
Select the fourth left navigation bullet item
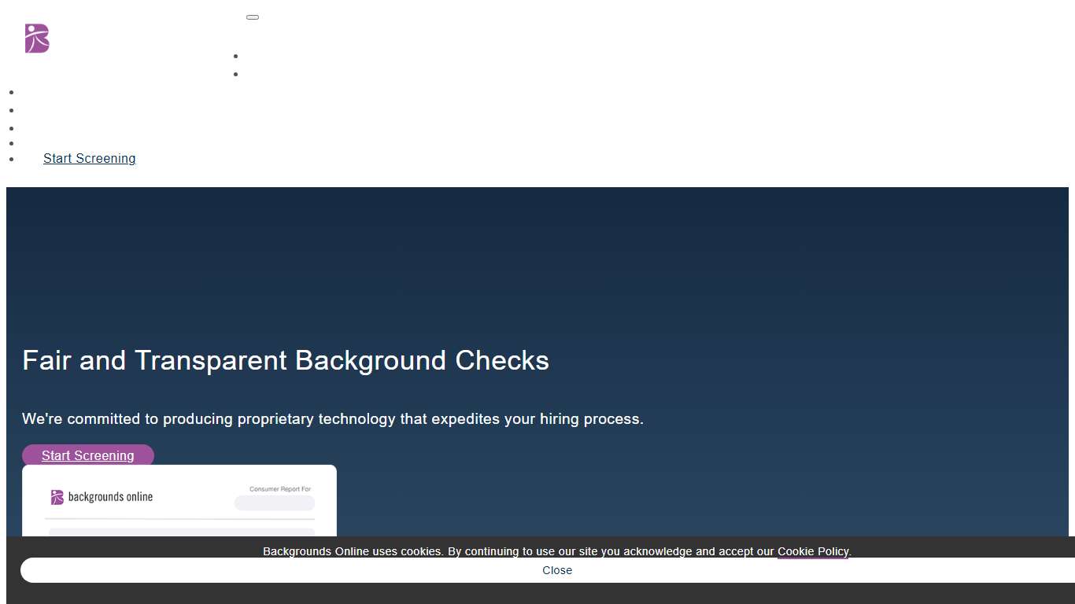(x=12, y=143)
